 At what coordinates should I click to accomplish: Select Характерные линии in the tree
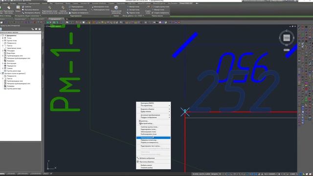14,48
